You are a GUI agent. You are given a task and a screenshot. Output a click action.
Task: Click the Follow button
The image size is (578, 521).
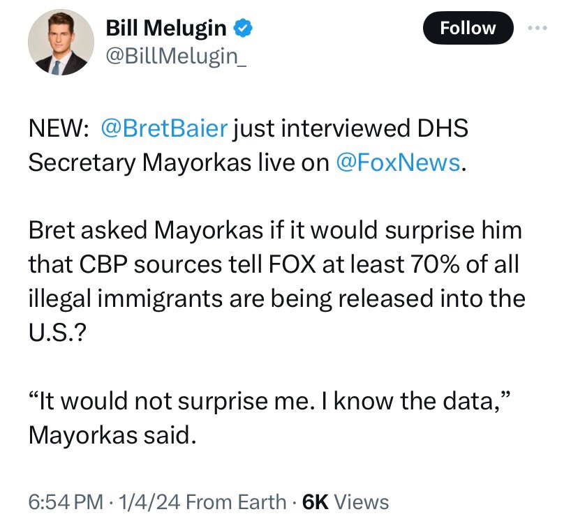468,29
